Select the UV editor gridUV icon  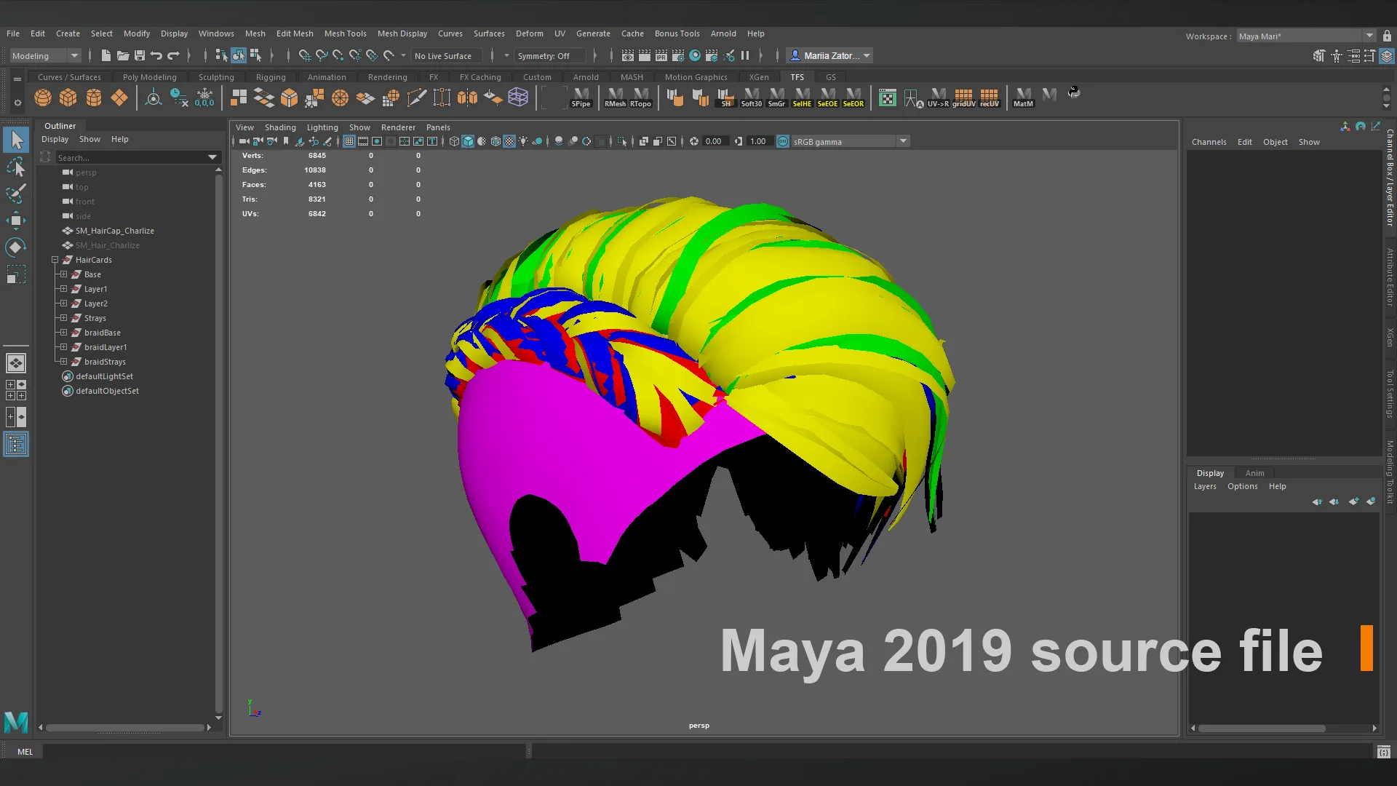pyautogui.click(x=964, y=96)
